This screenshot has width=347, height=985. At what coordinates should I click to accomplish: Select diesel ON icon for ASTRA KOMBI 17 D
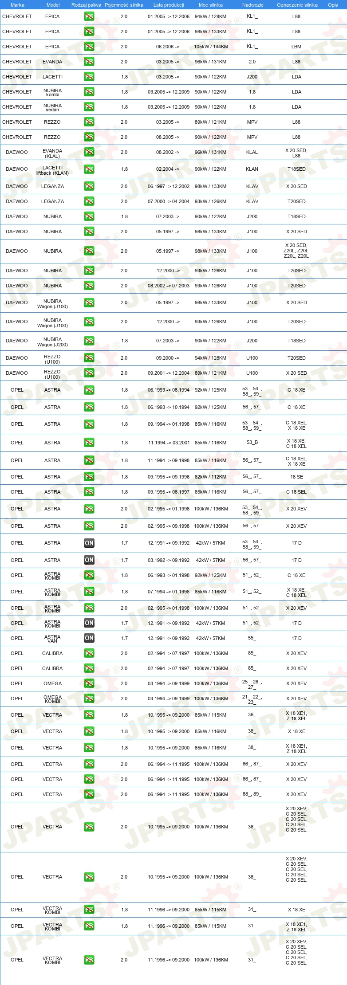tap(89, 623)
